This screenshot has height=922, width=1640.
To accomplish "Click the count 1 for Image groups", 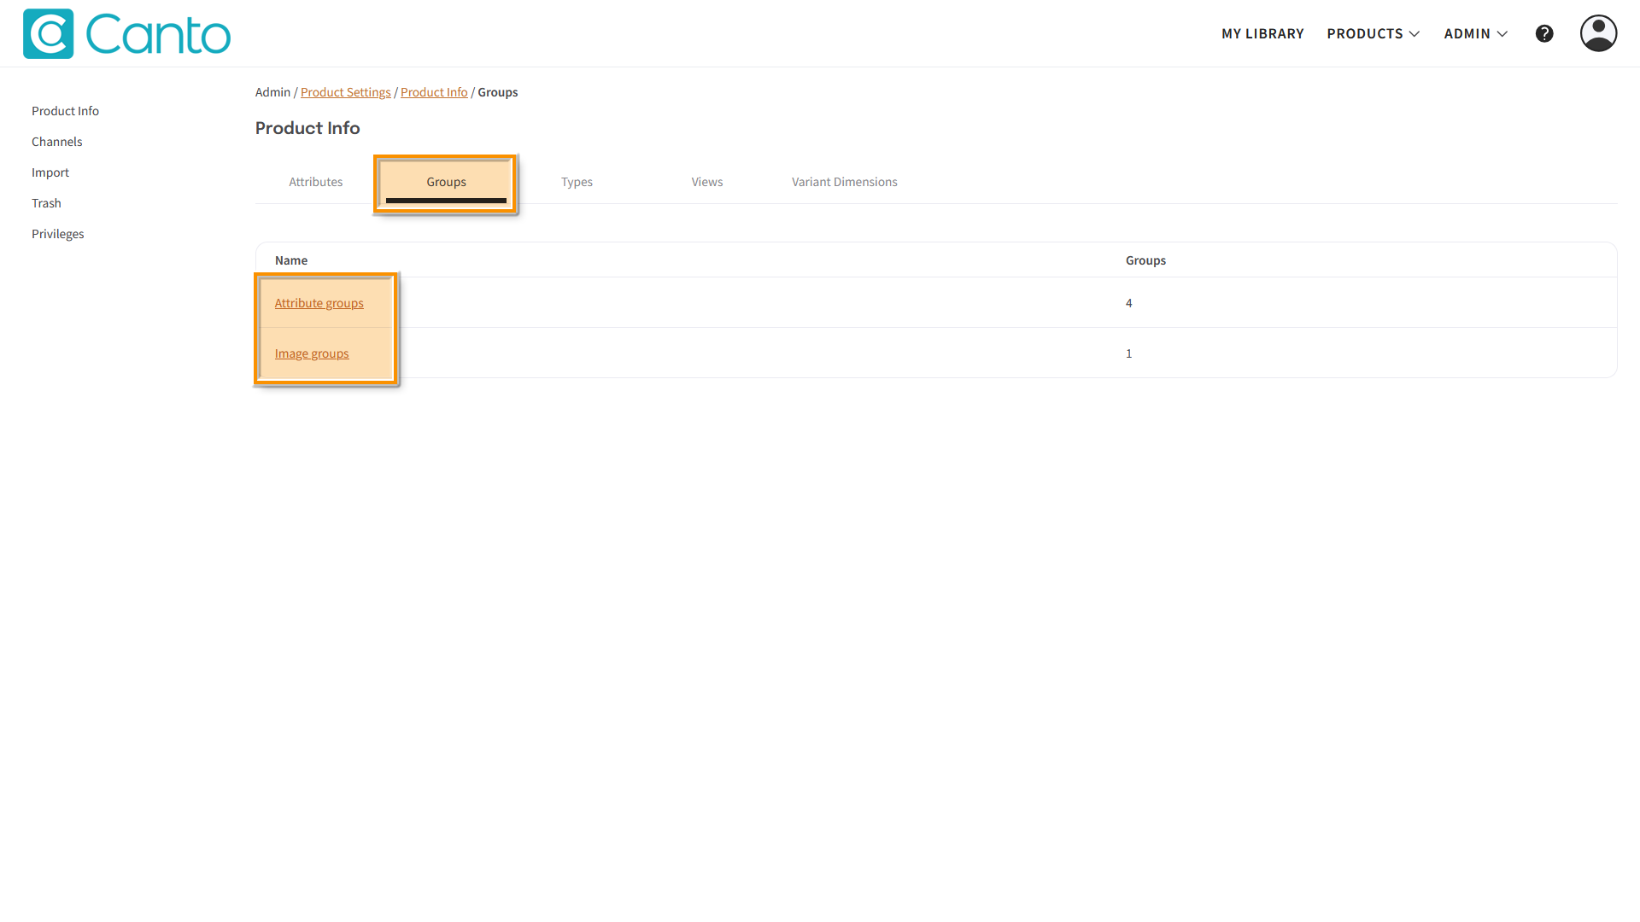I will click(x=1129, y=353).
